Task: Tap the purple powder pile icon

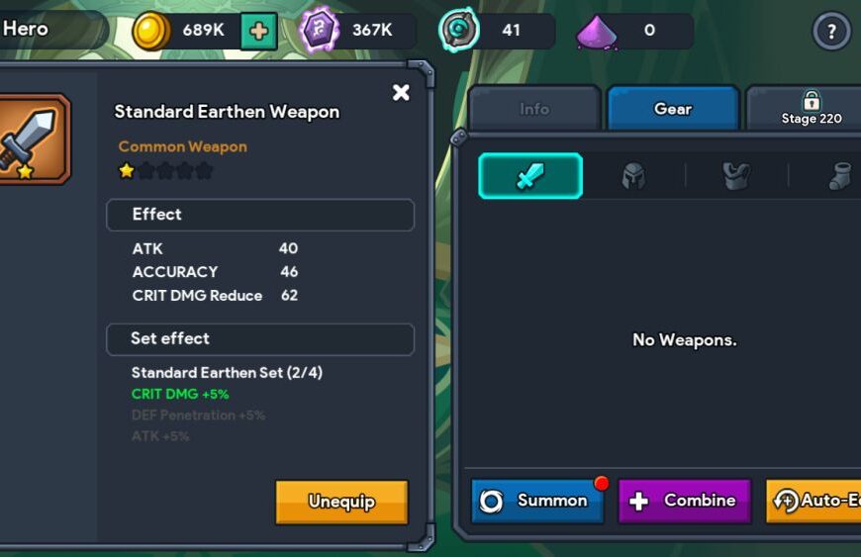Action: 597,33
